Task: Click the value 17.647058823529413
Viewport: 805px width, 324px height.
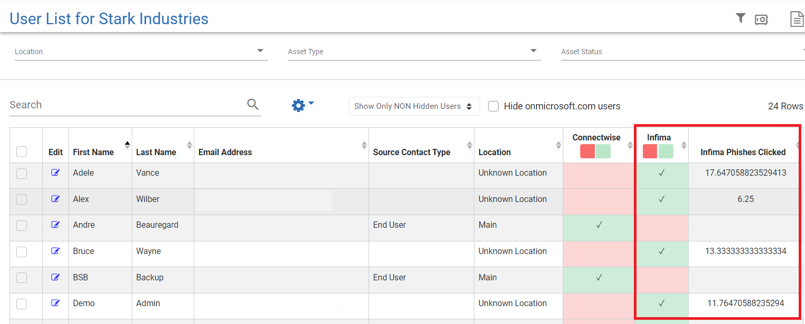Action: (746, 173)
